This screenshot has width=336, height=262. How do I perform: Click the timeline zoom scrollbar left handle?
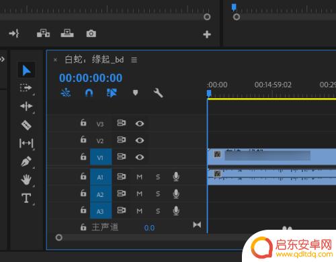point(59,238)
